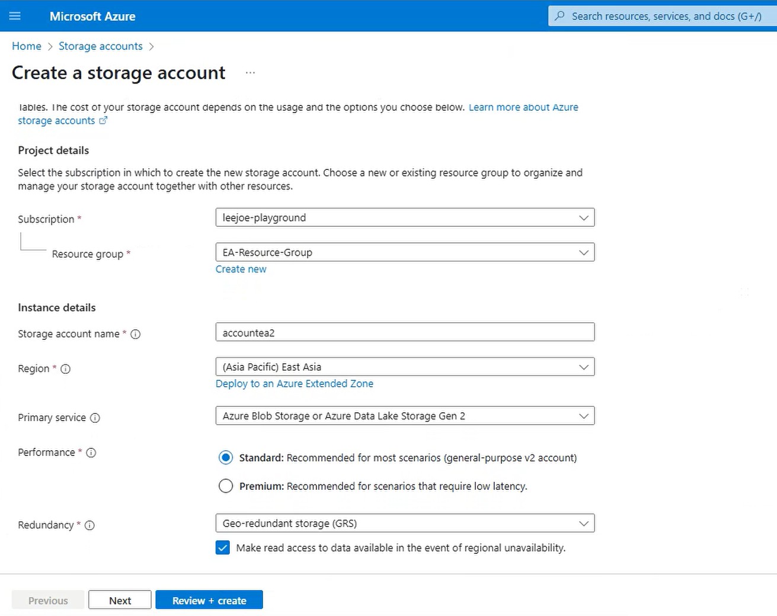The height and width of the screenshot is (616, 777).
Task: Click the Create a storage account title
Action: click(x=119, y=73)
